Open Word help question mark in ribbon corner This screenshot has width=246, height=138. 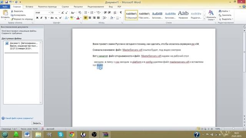[244, 7]
